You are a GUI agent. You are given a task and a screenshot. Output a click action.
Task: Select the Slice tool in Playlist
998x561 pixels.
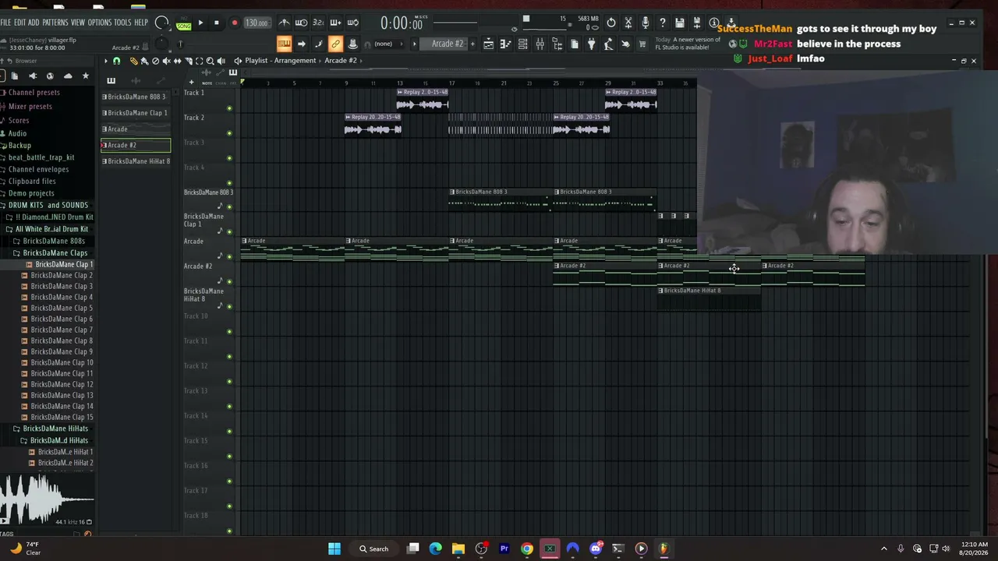tap(188, 61)
